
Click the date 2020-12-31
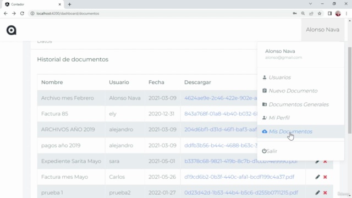point(161,114)
